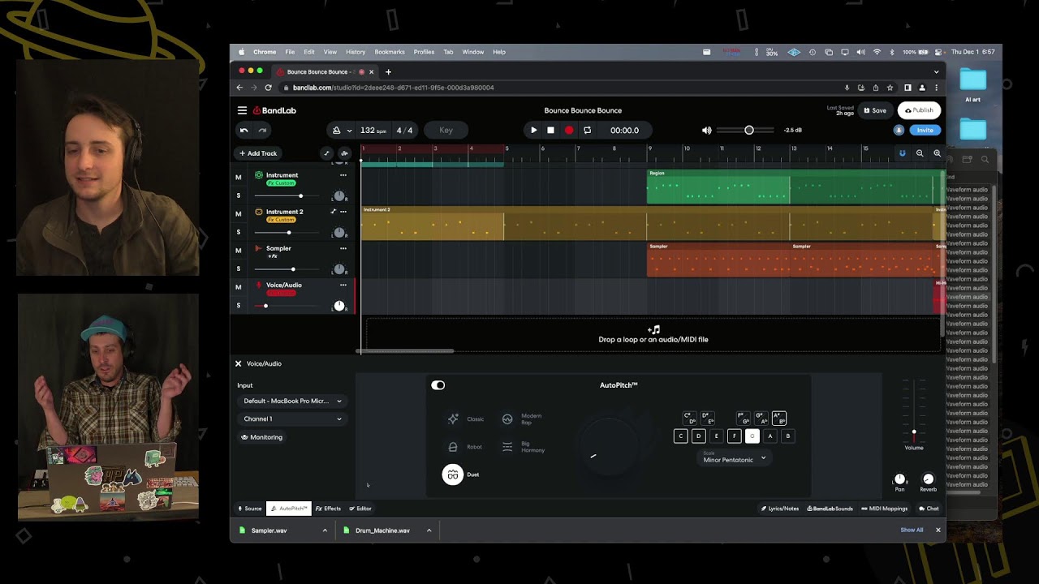Select the Duet AutoPitch effect

pos(460,474)
